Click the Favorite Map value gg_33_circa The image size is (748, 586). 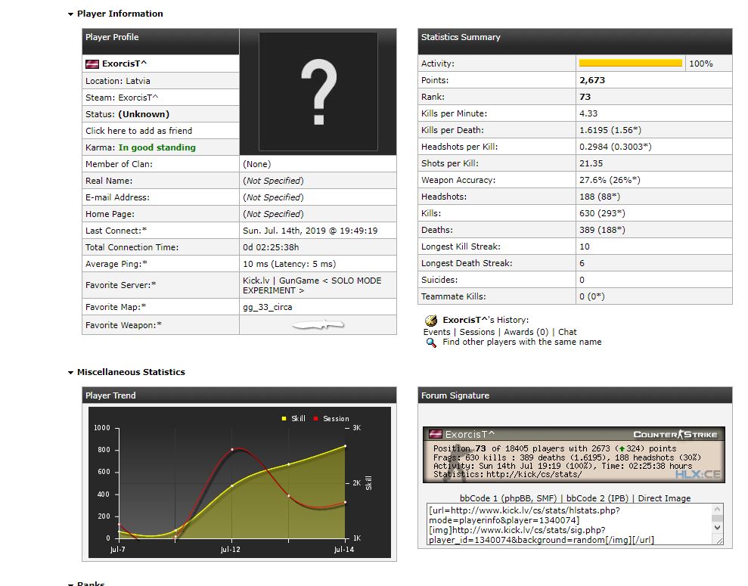pyautogui.click(x=267, y=307)
